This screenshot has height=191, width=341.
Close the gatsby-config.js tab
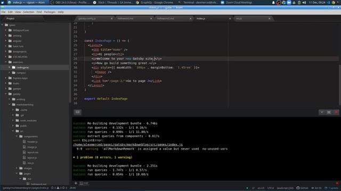pos(111,19)
